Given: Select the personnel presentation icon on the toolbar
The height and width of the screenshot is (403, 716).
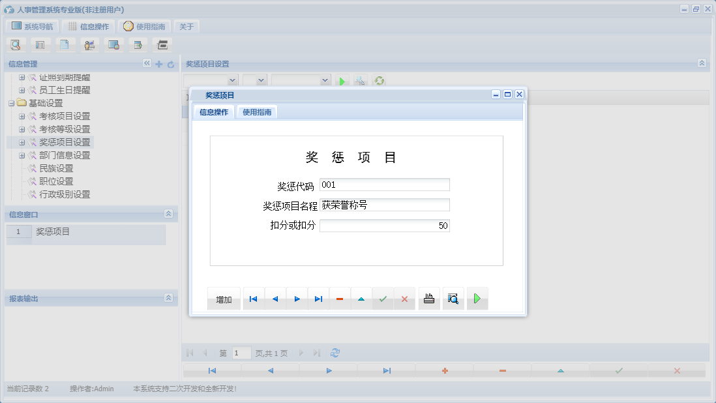Looking at the screenshot, I should [x=89, y=44].
